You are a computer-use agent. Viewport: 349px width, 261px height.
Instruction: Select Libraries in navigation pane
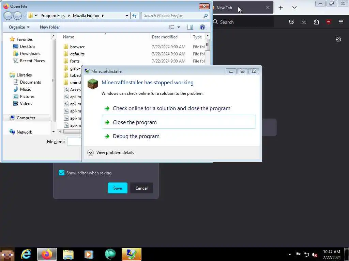click(24, 75)
